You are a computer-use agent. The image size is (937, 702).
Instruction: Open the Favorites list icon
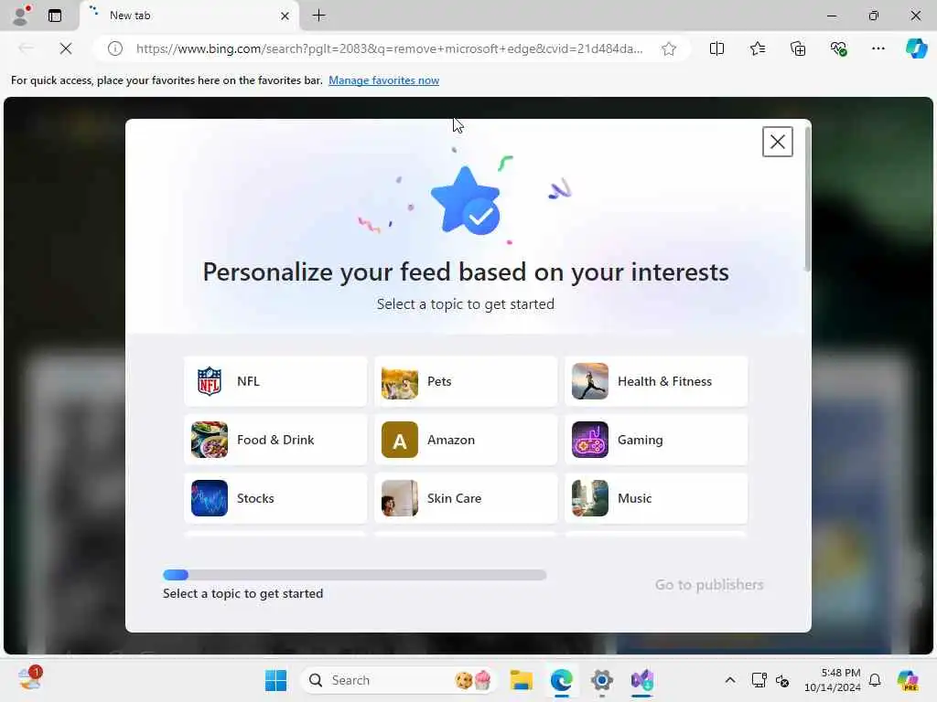pos(757,48)
